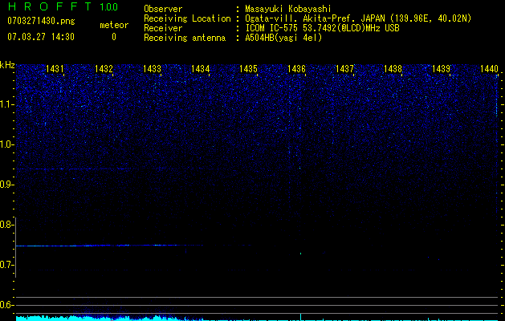
Task: Click the 1.1 kHz axis label
Action: coord(6,104)
